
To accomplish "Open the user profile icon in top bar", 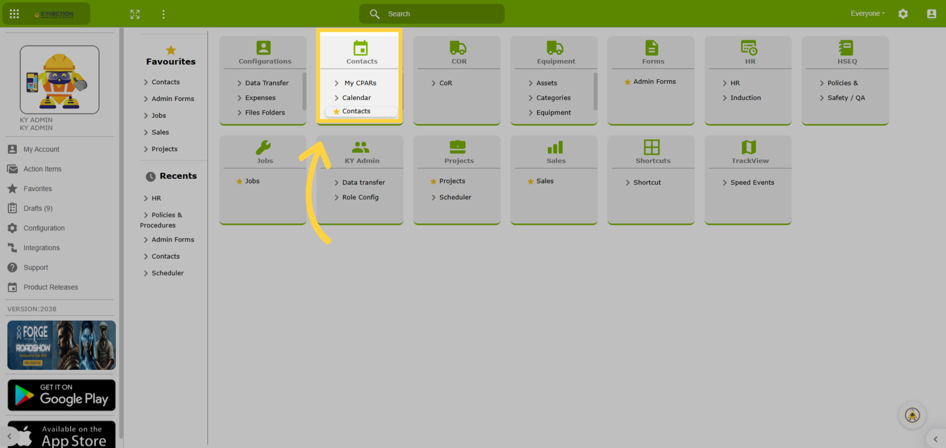I will [931, 14].
